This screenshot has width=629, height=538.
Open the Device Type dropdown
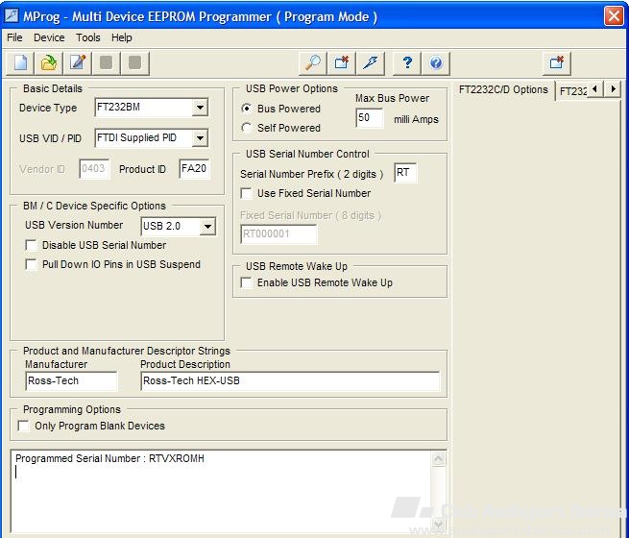tap(200, 108)
